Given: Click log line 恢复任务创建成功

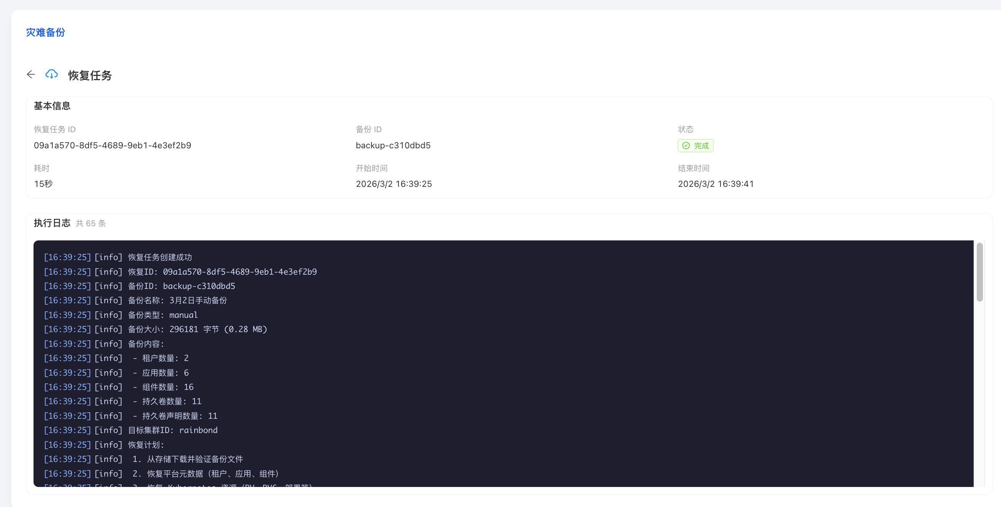Looking at the screenshot, I should [x=160, y=257].
